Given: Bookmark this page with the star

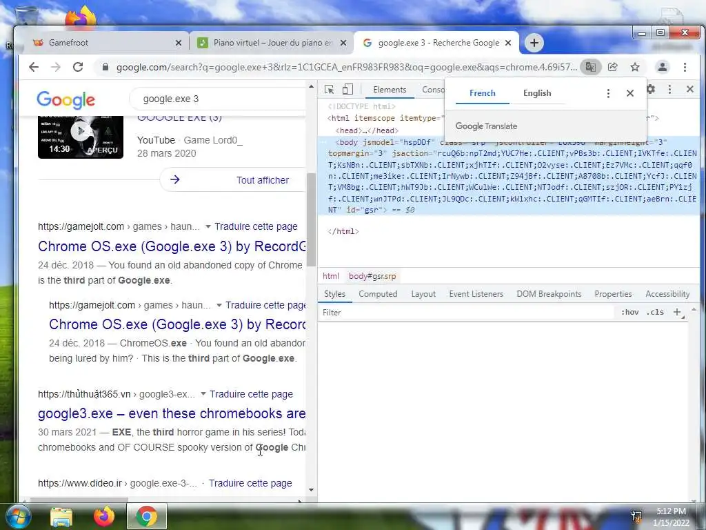Looking at the screenshot, I should (635, 67).
